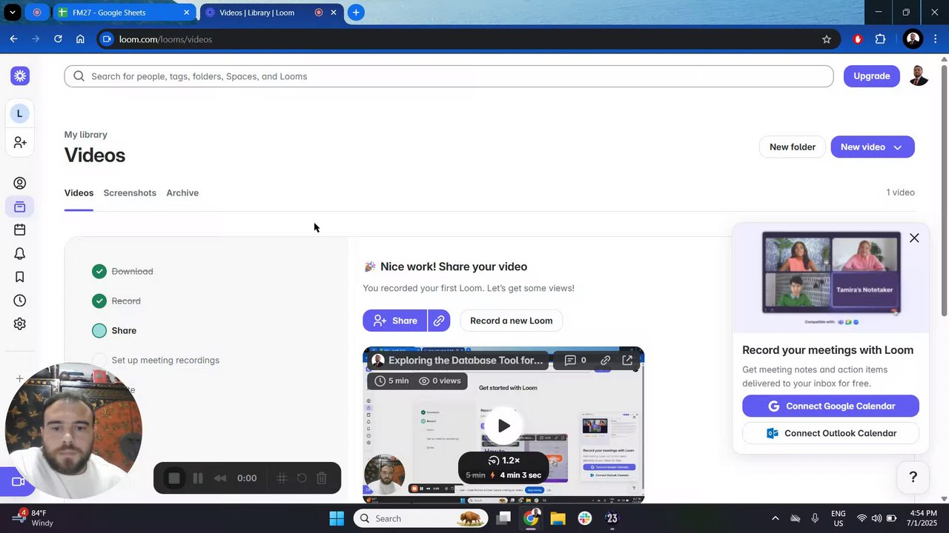Viewport: 949px width, 533px height.
Task: Open video in new tab icon
Action: [x=627, y=361]
